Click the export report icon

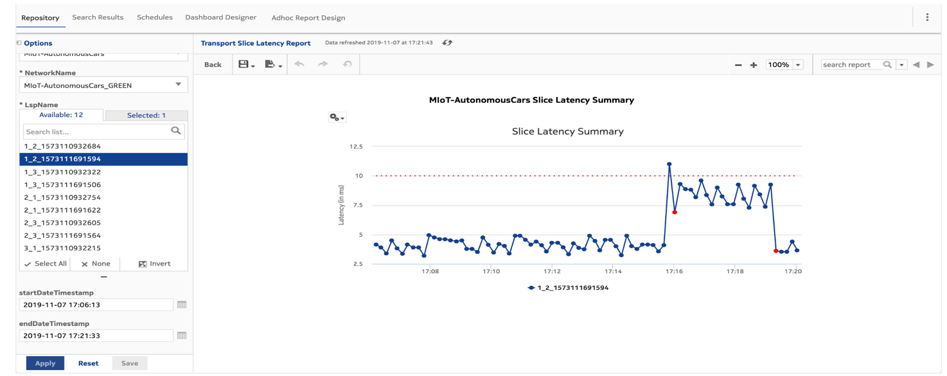coord(270,64)
